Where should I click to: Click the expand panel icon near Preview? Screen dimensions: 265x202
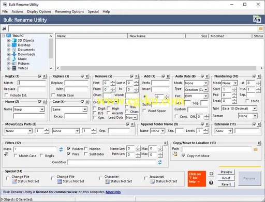pos(211,174)
